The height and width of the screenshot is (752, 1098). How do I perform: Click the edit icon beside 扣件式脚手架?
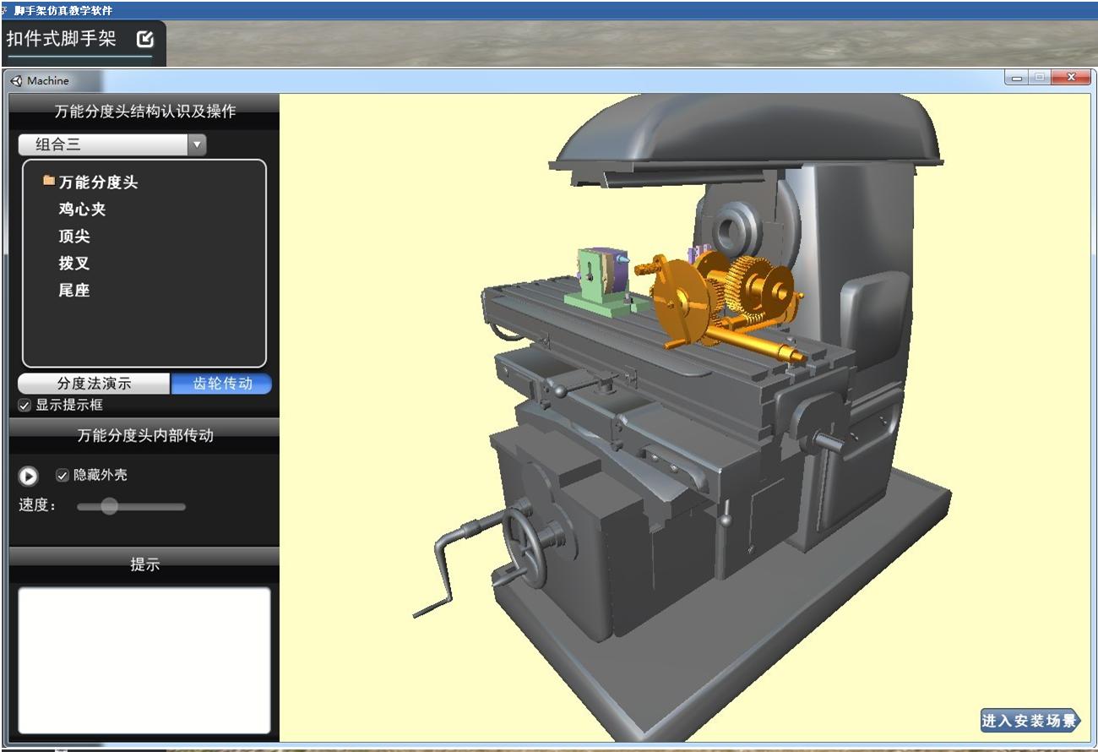point(145,39)
